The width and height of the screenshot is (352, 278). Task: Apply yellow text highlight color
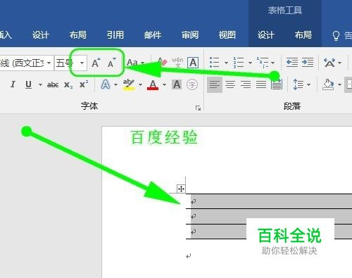(x=129, y=84)
